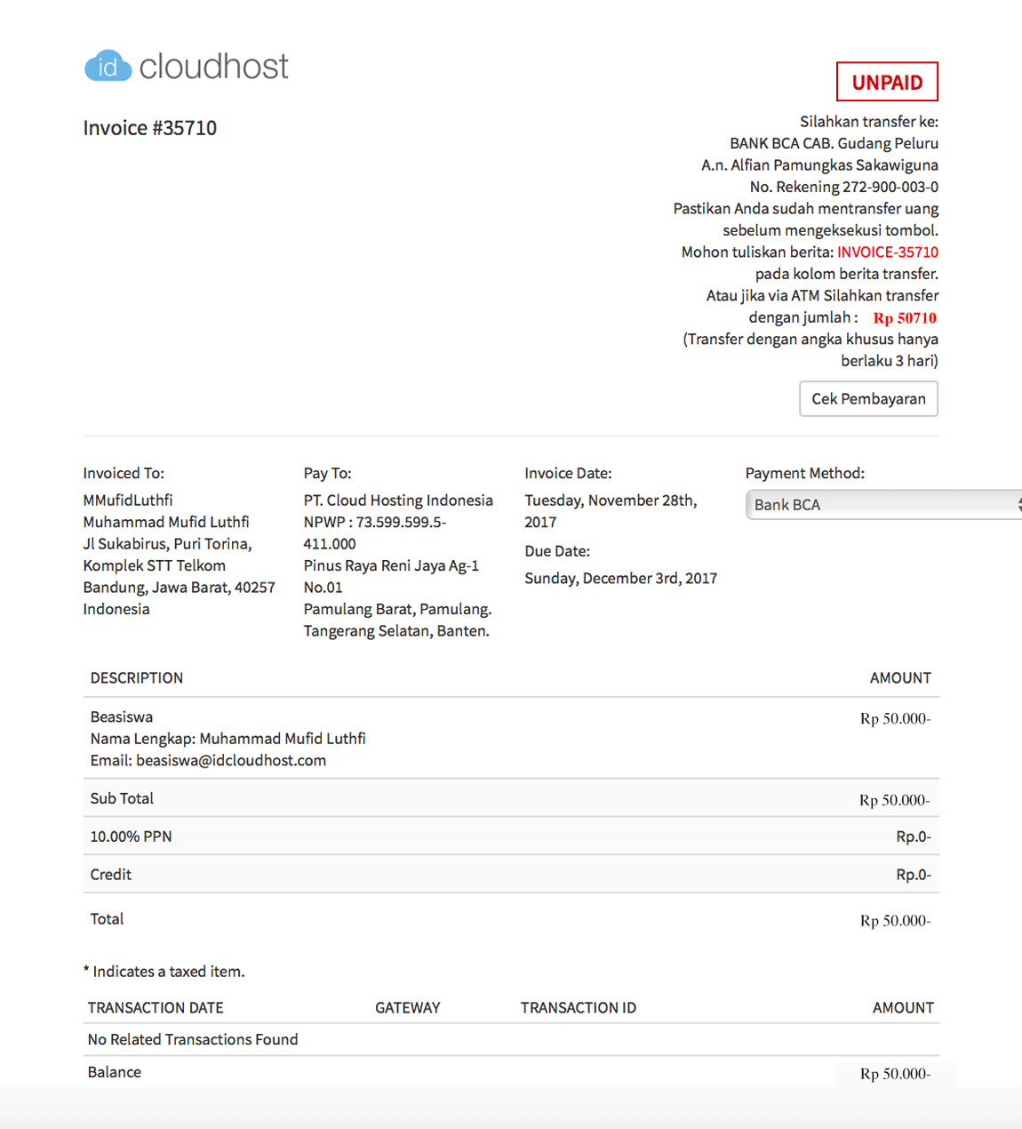Select the Total row
The width and height of the screenshot is (1022, 1129).
(x=107, y=918)
